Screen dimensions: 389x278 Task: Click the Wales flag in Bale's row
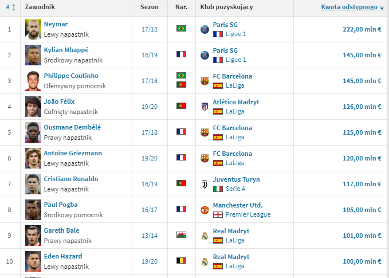[182, 234]
